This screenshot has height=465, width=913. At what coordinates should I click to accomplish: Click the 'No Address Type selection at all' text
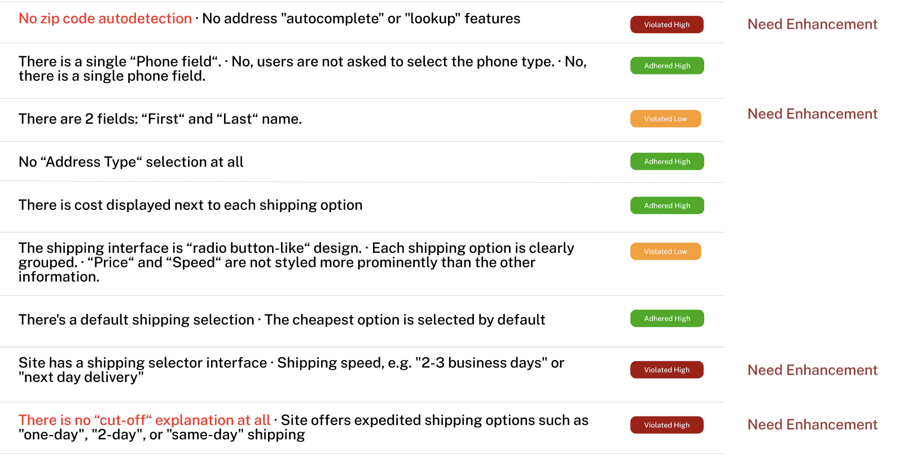tap(131, 162)
